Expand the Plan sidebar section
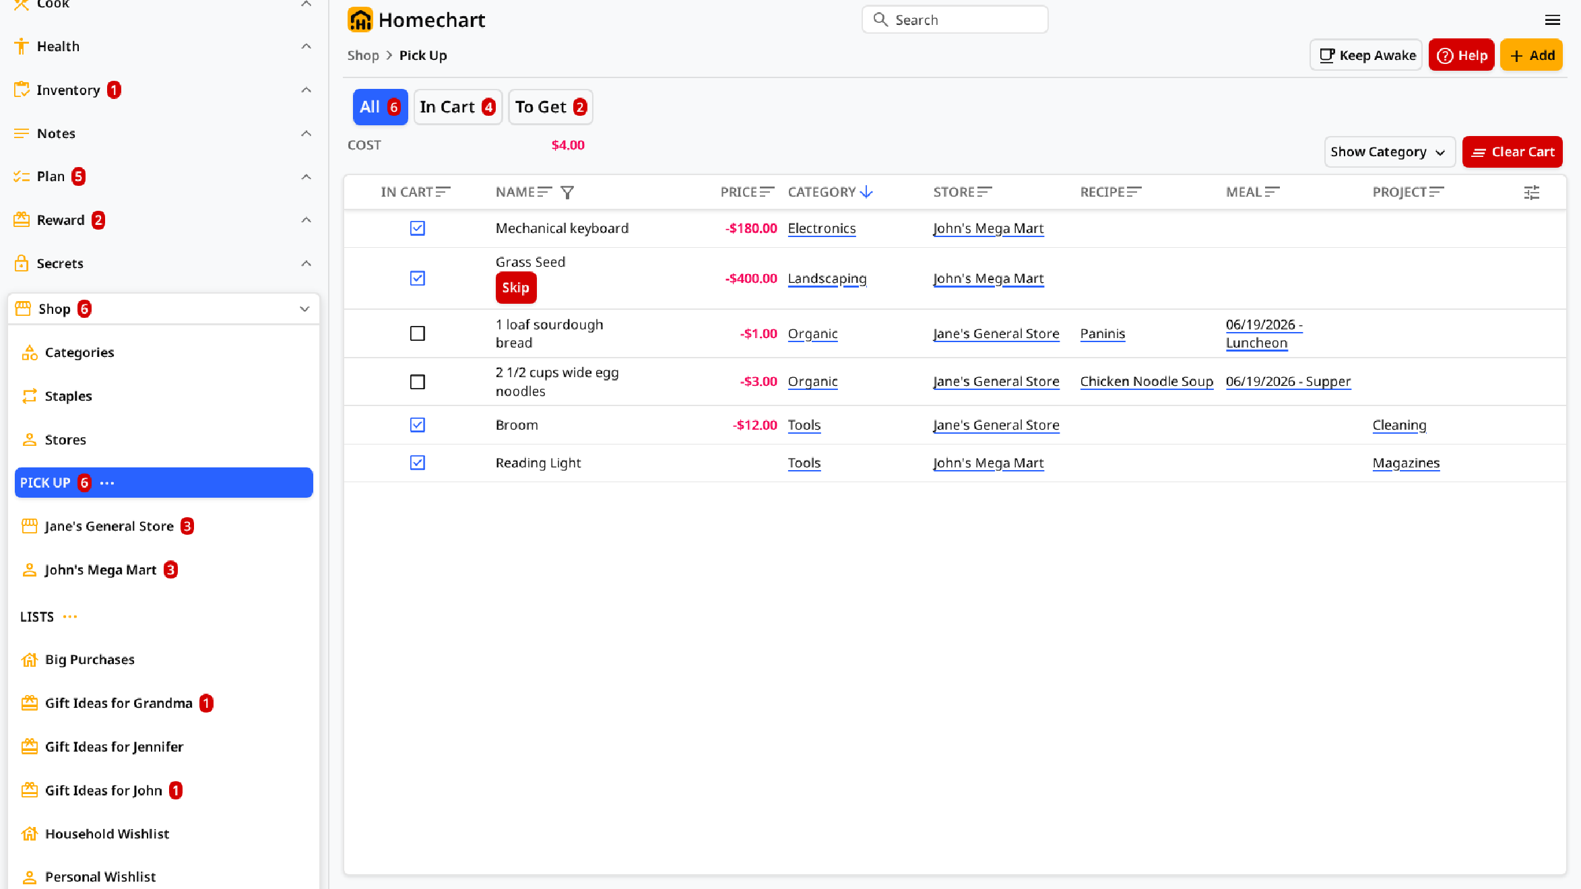 click(x=306, y=177)
